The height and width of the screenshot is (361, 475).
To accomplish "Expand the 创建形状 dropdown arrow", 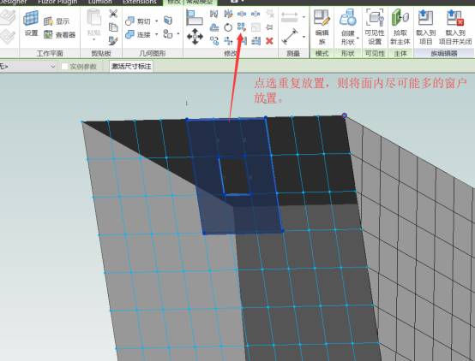I will click(x=358, y=38).
